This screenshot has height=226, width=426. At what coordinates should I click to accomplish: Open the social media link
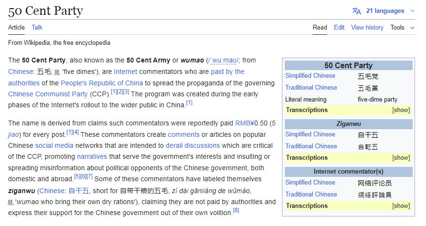(54, 145)
